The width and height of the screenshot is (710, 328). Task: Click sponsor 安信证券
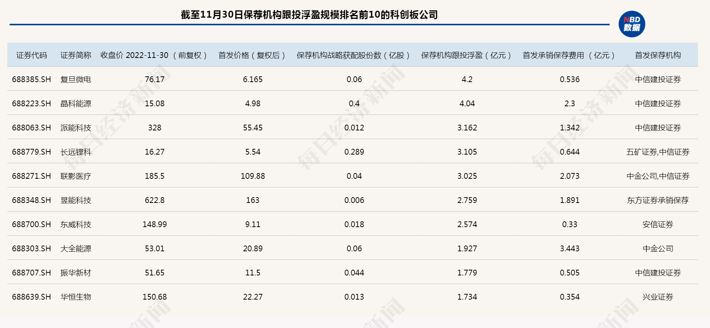(x=658, y=224)
